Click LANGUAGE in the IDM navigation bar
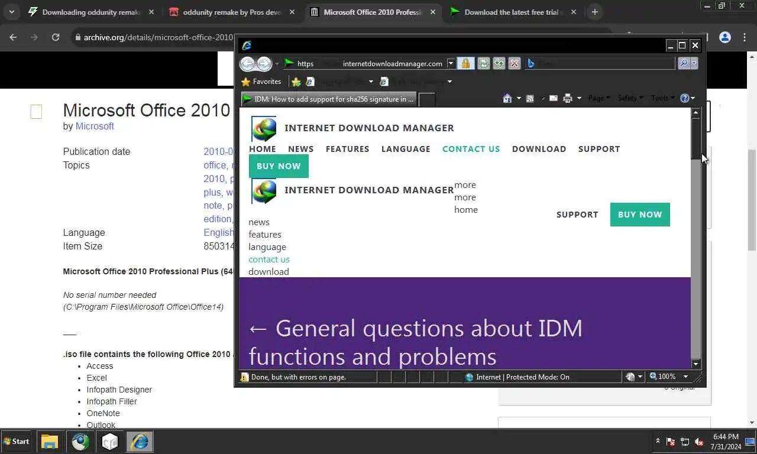Screen dimensions: 757x454 (406, 149)
